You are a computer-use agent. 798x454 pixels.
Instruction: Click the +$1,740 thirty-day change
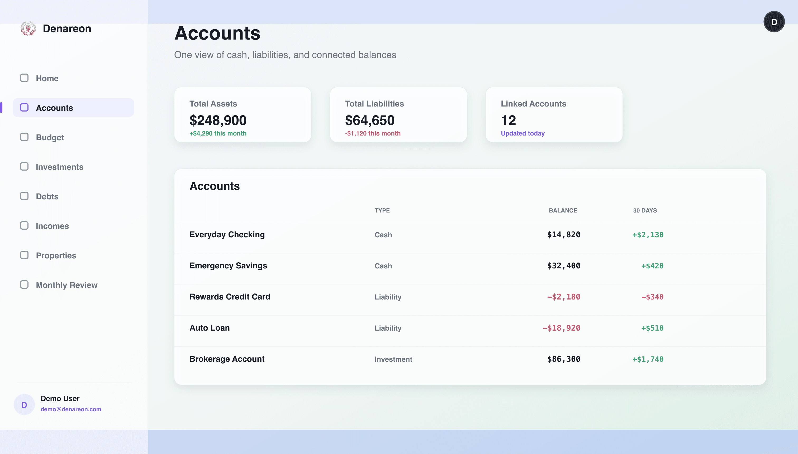tap(648, 359)
